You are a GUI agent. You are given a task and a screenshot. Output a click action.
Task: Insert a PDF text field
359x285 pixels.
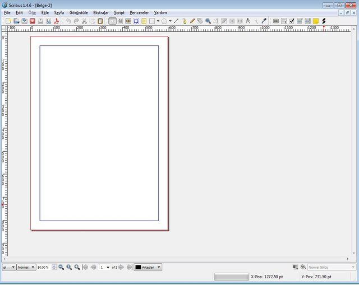point(284,21)
